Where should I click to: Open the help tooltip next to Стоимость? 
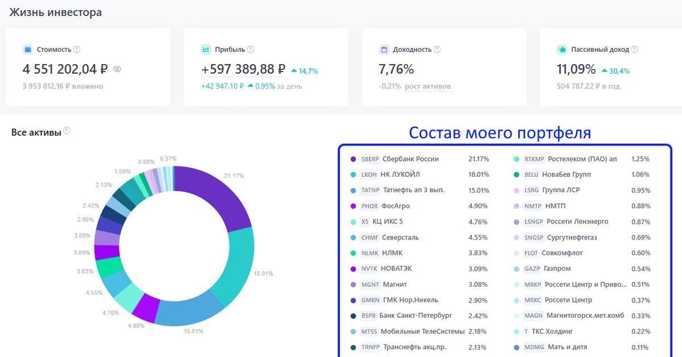coord(77,49)
